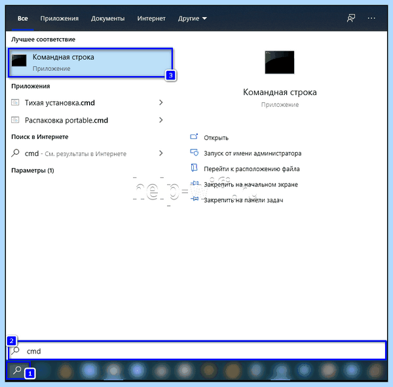Screen dimensions: 393x387
Task: Select Командная строка best match result
Action: click(90, 62)
